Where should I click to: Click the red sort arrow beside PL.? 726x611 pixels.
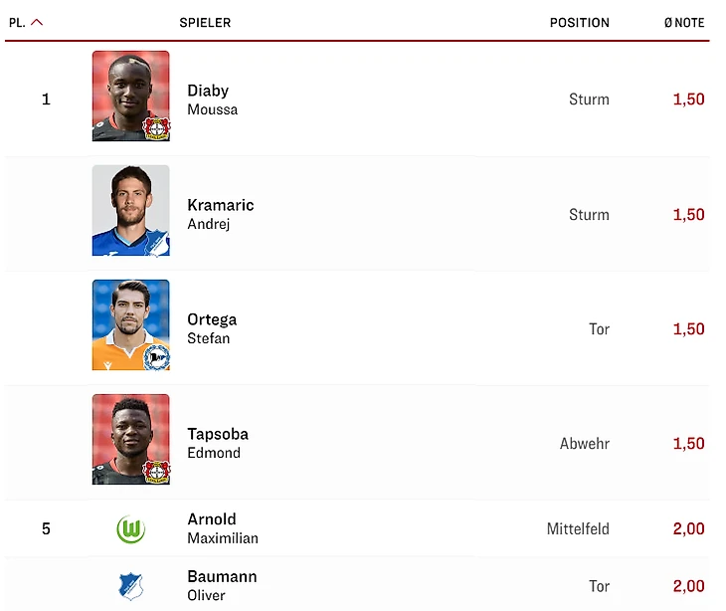tap(38, 22)
